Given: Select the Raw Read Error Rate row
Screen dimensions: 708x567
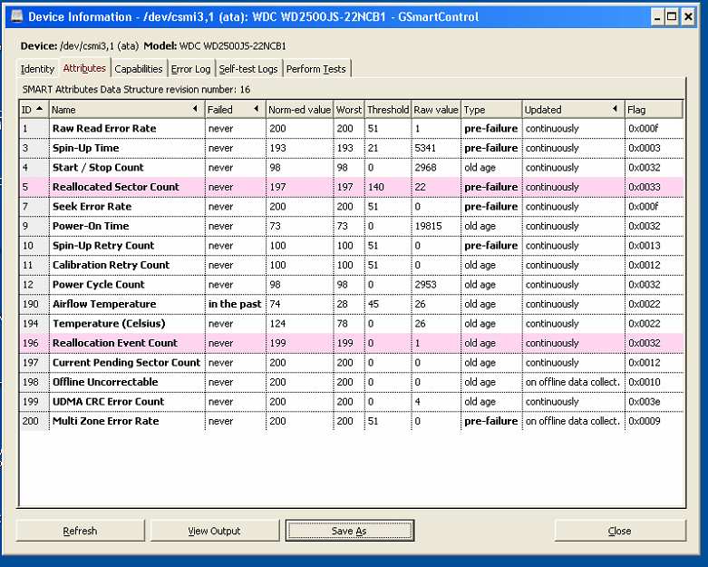Looking at the screenshot, I should pyautogui.click(x=352, y=128).
